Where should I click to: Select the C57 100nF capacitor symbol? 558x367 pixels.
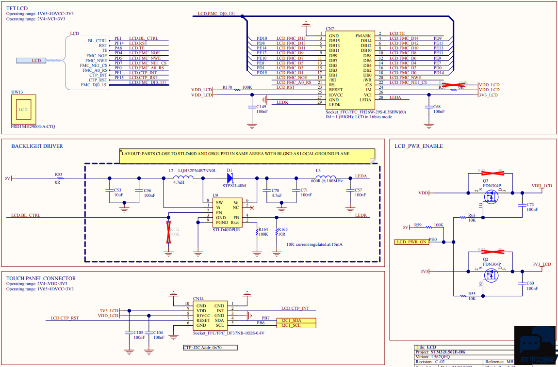coord(350,191)
